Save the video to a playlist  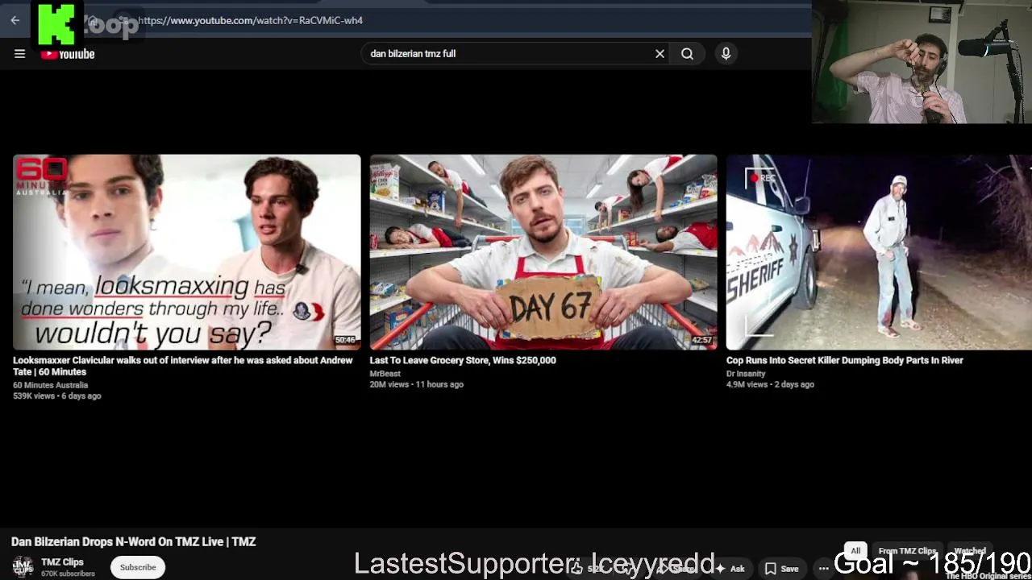(x=781, y=569)
